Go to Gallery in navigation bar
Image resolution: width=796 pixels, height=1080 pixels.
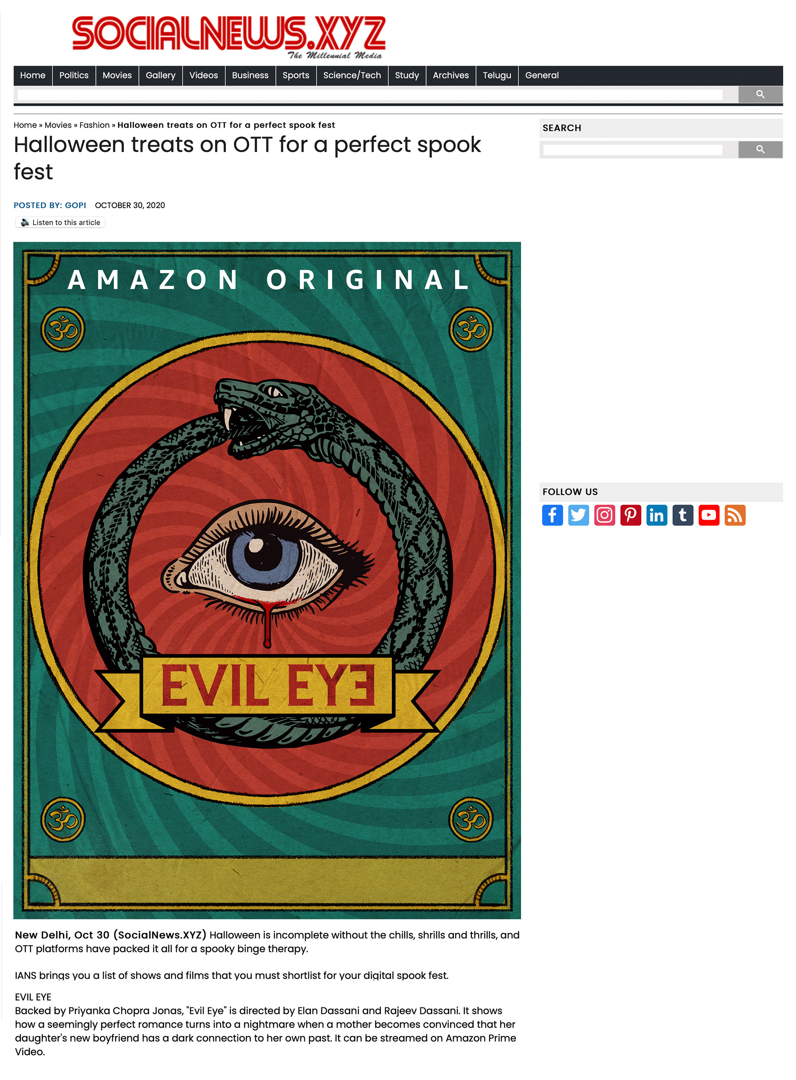coord(160,75)
